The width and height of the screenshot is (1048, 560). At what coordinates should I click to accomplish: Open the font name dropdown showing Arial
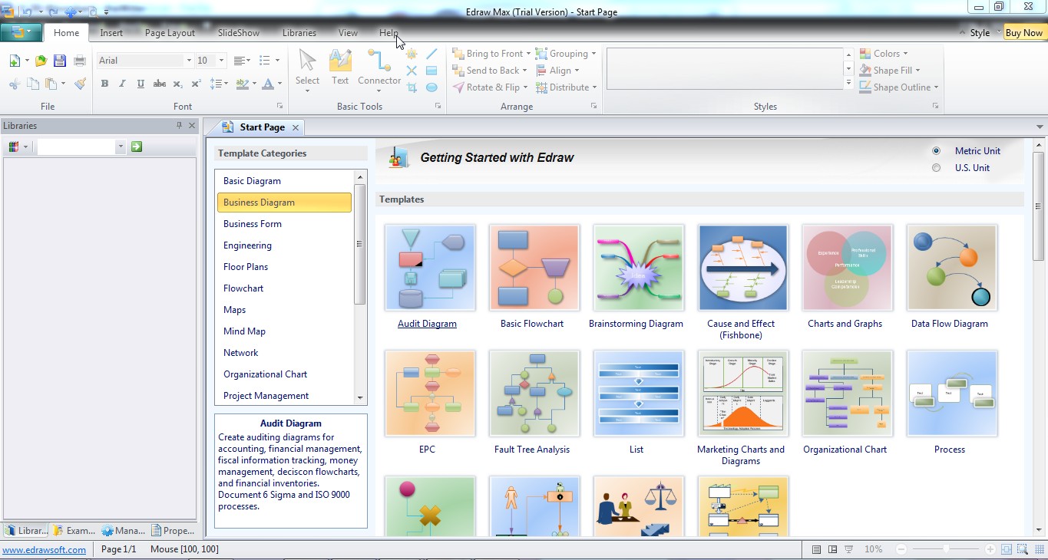[x=189, y=61]
